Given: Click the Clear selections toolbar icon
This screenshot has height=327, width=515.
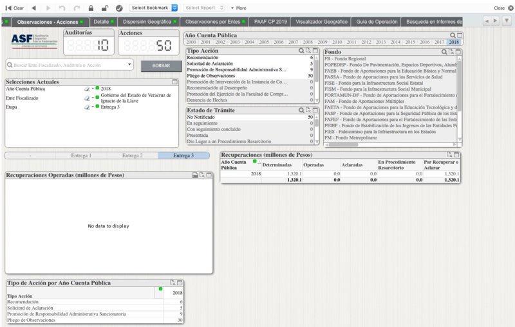Looking at the screenshot, I should (14, 8).
